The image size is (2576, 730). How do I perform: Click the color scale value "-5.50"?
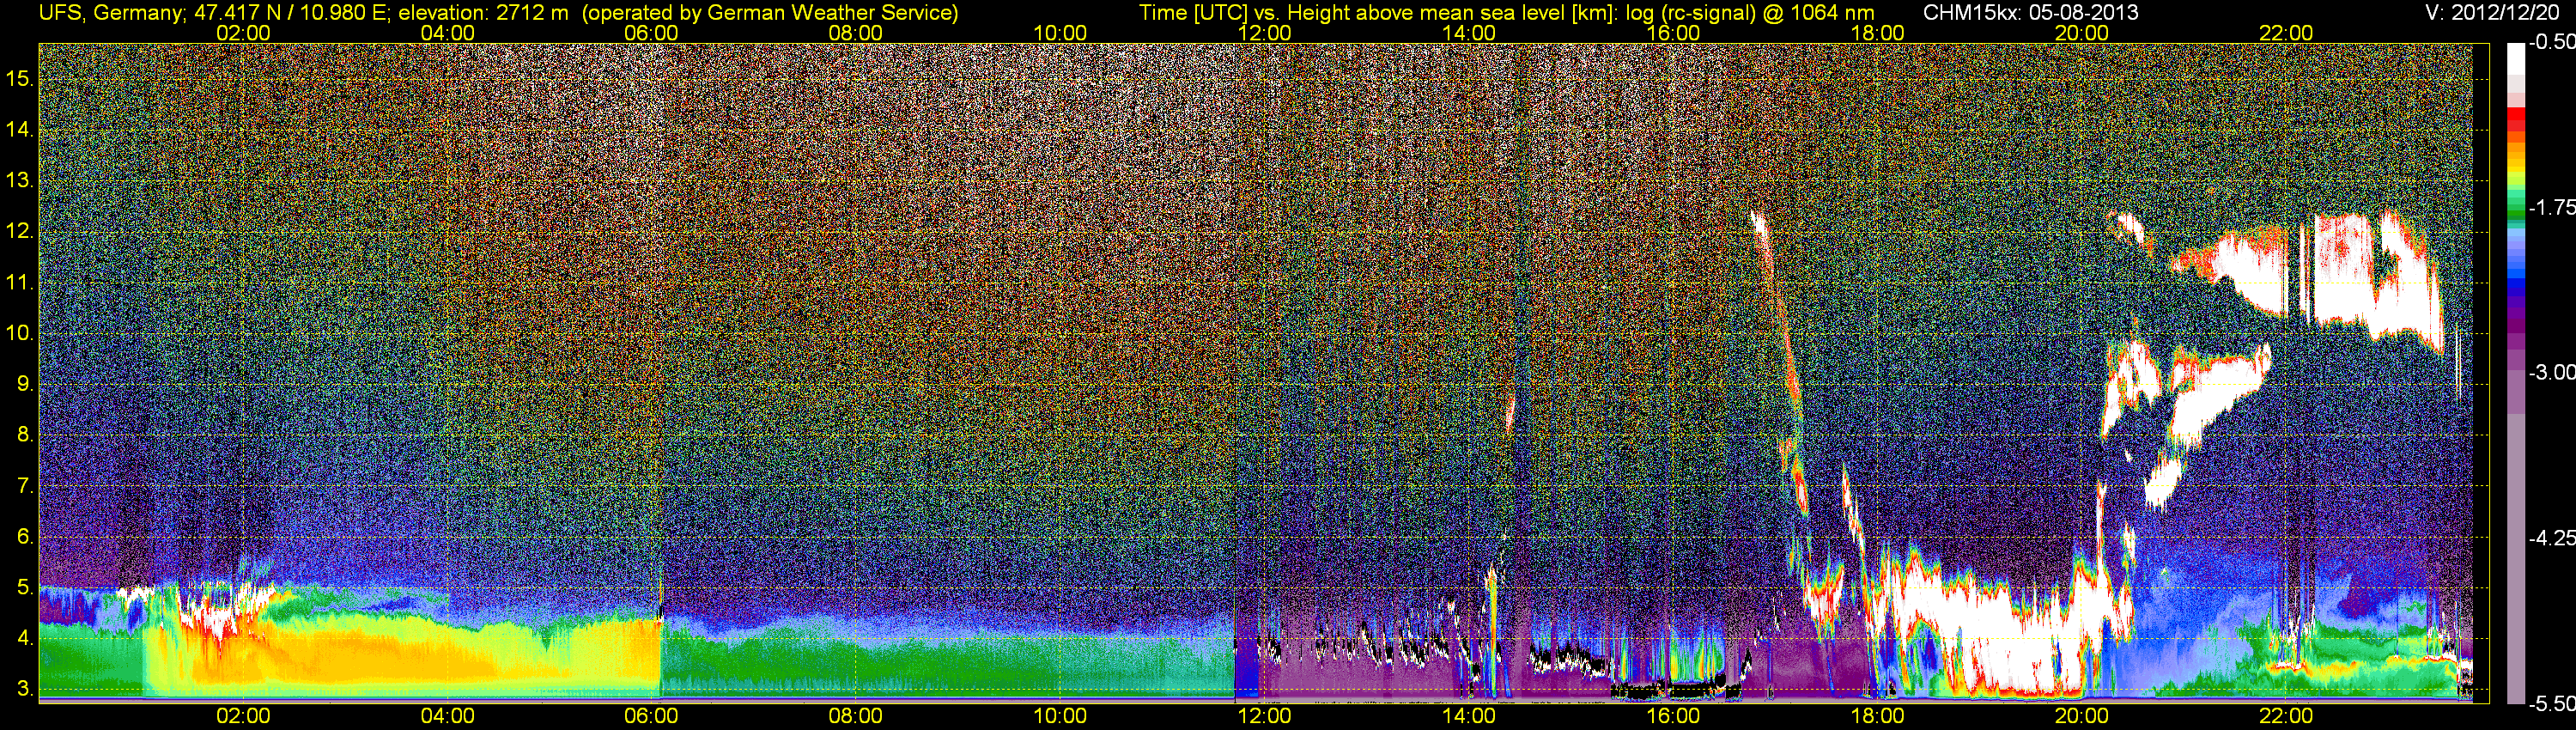tap(2552, 703)
